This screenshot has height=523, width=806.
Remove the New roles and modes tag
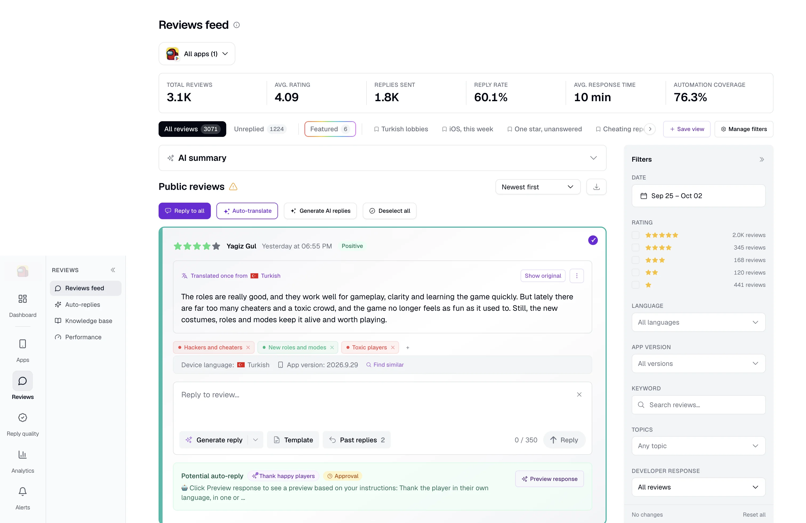click(x=332, y=348)
